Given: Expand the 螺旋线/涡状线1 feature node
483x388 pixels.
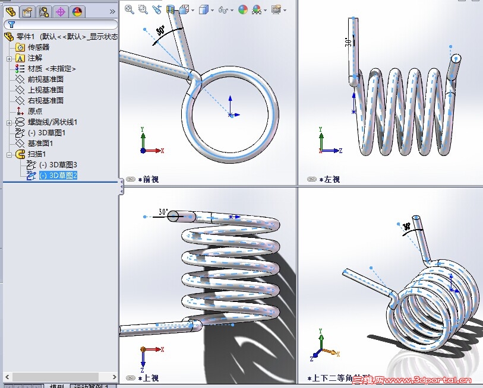Looking at the screenshot, I should [9, 122].
